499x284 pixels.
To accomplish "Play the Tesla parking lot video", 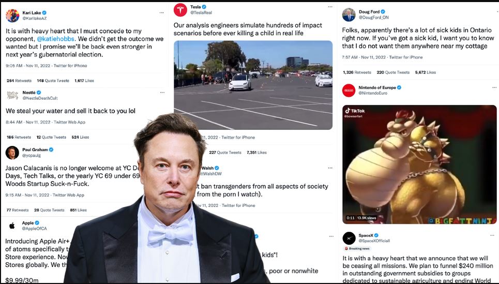I will [x=253, y=85].
